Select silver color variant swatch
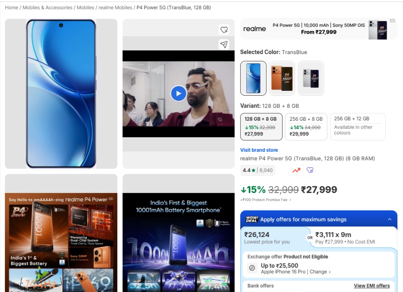 (311, 78)
